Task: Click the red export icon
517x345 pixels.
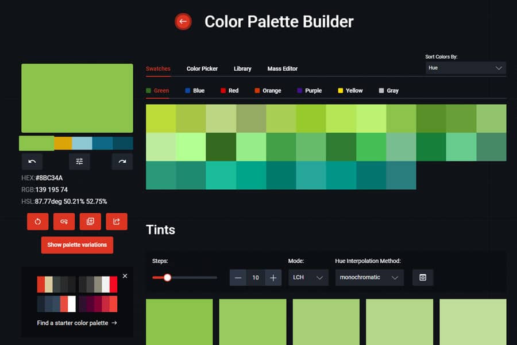Action: [x=117, y=221]
